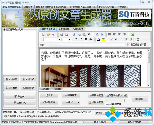Switch to 采集设置 tab
154x125 pixels.
tap(28, 7)
